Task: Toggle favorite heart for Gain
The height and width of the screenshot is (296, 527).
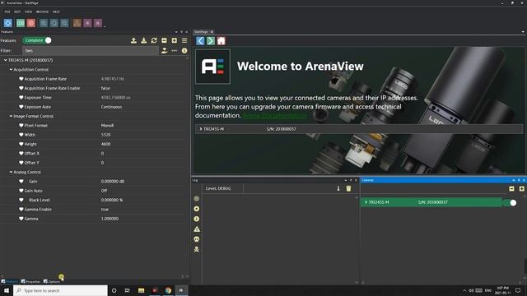Action: [21, 182]
